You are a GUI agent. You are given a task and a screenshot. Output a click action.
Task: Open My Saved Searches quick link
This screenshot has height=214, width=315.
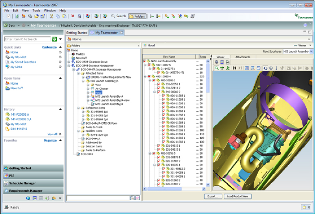[x=23, y=62]
